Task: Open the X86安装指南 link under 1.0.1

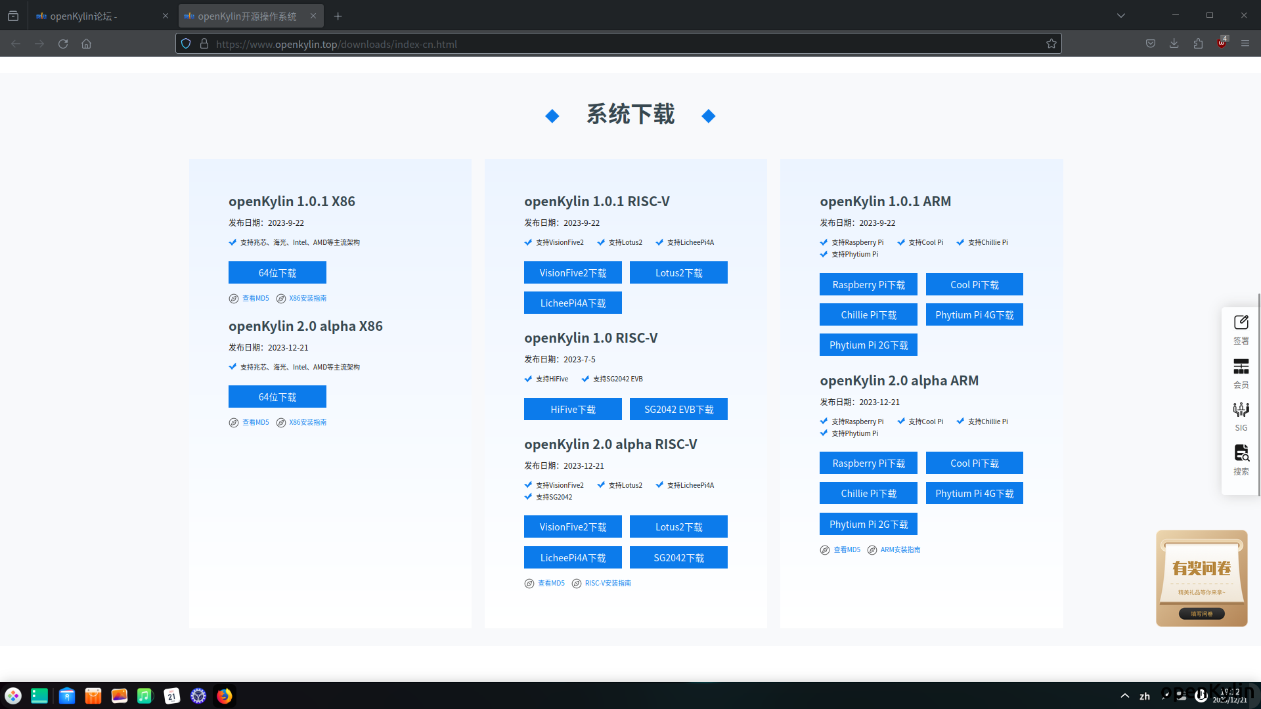Action: click(307, 298)
